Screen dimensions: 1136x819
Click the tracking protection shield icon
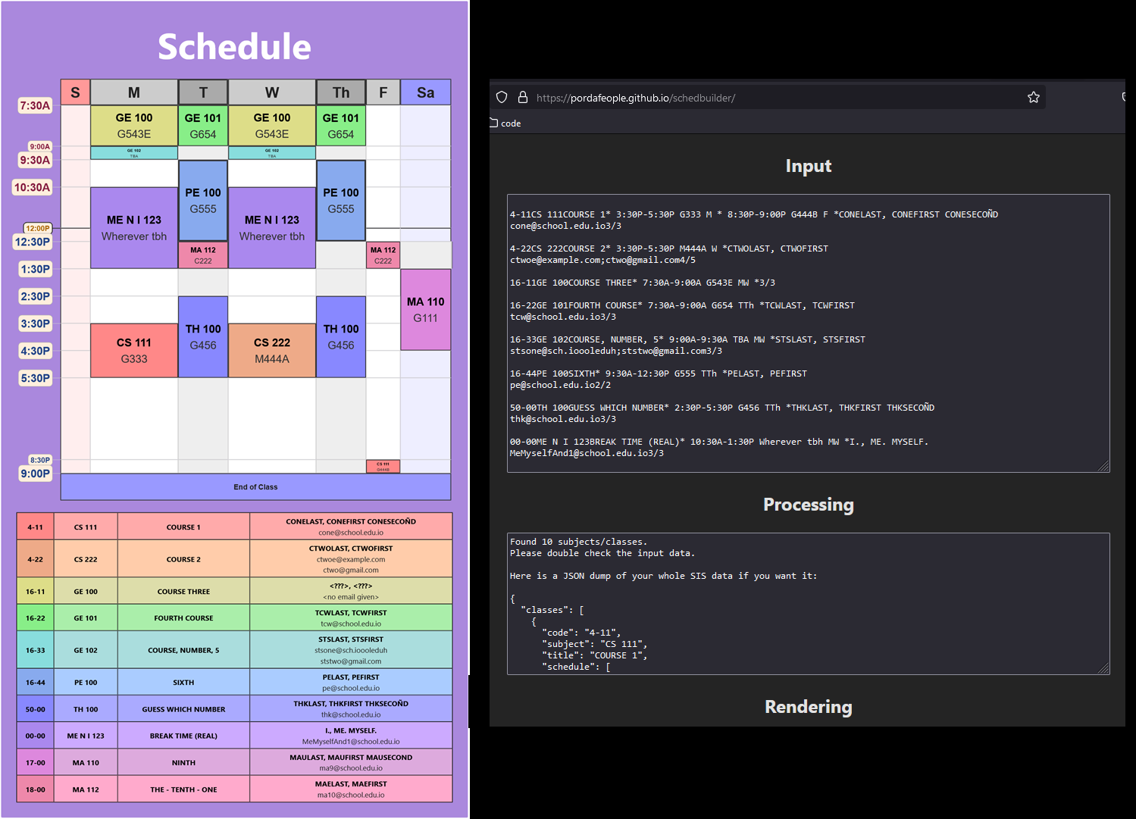coord(502,97)
